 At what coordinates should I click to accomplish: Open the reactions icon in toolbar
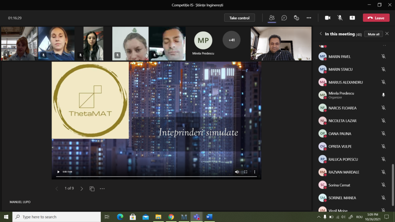(296, 18)
